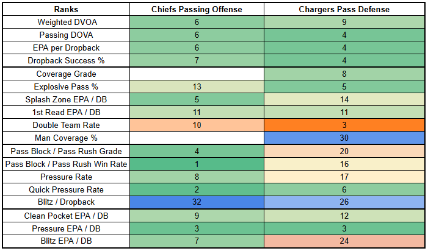The image size is (428, 251).
Task: Click the Chargers Man Coverage cell showing 30
Action: (344, 138)
